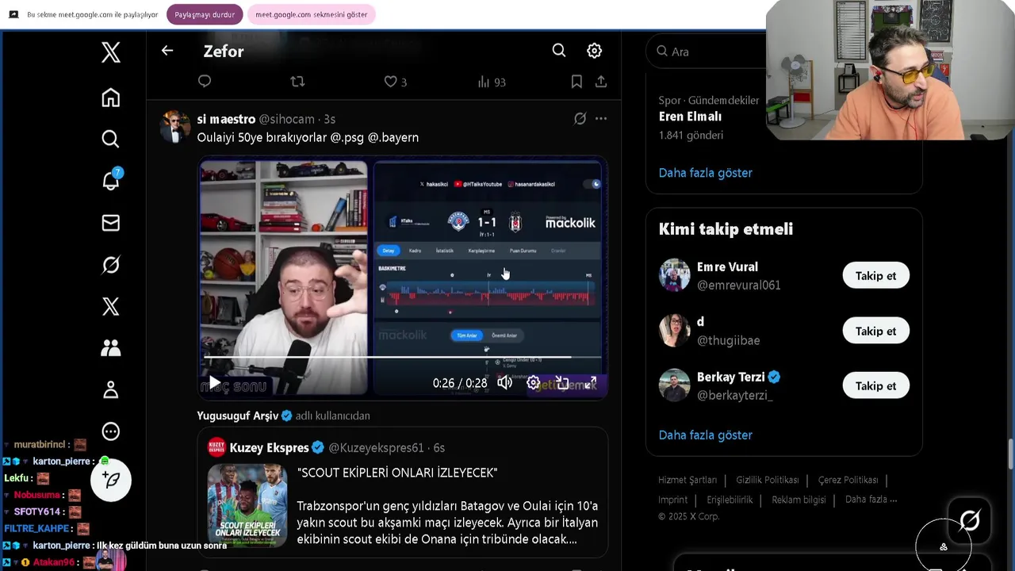Mute the video volume
Image resolution: width=1015 pixels, height=571 pixels.
(505, 382)
